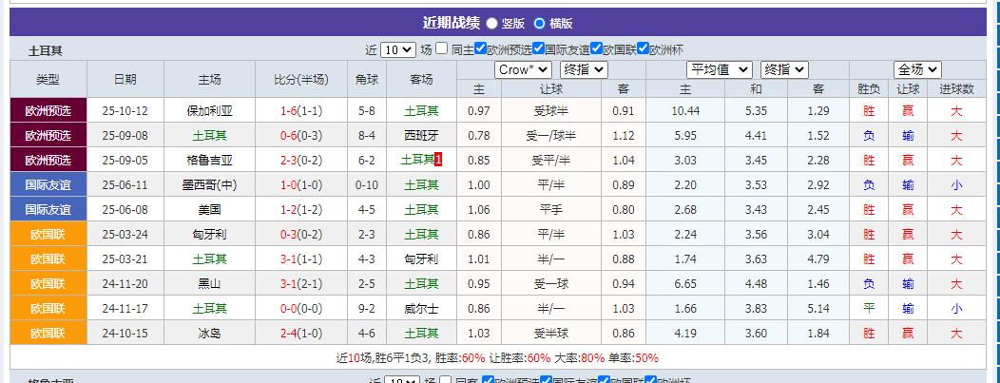
Task: Click the red card badge beside 土耳其
Action: click(x=438, y=160)
